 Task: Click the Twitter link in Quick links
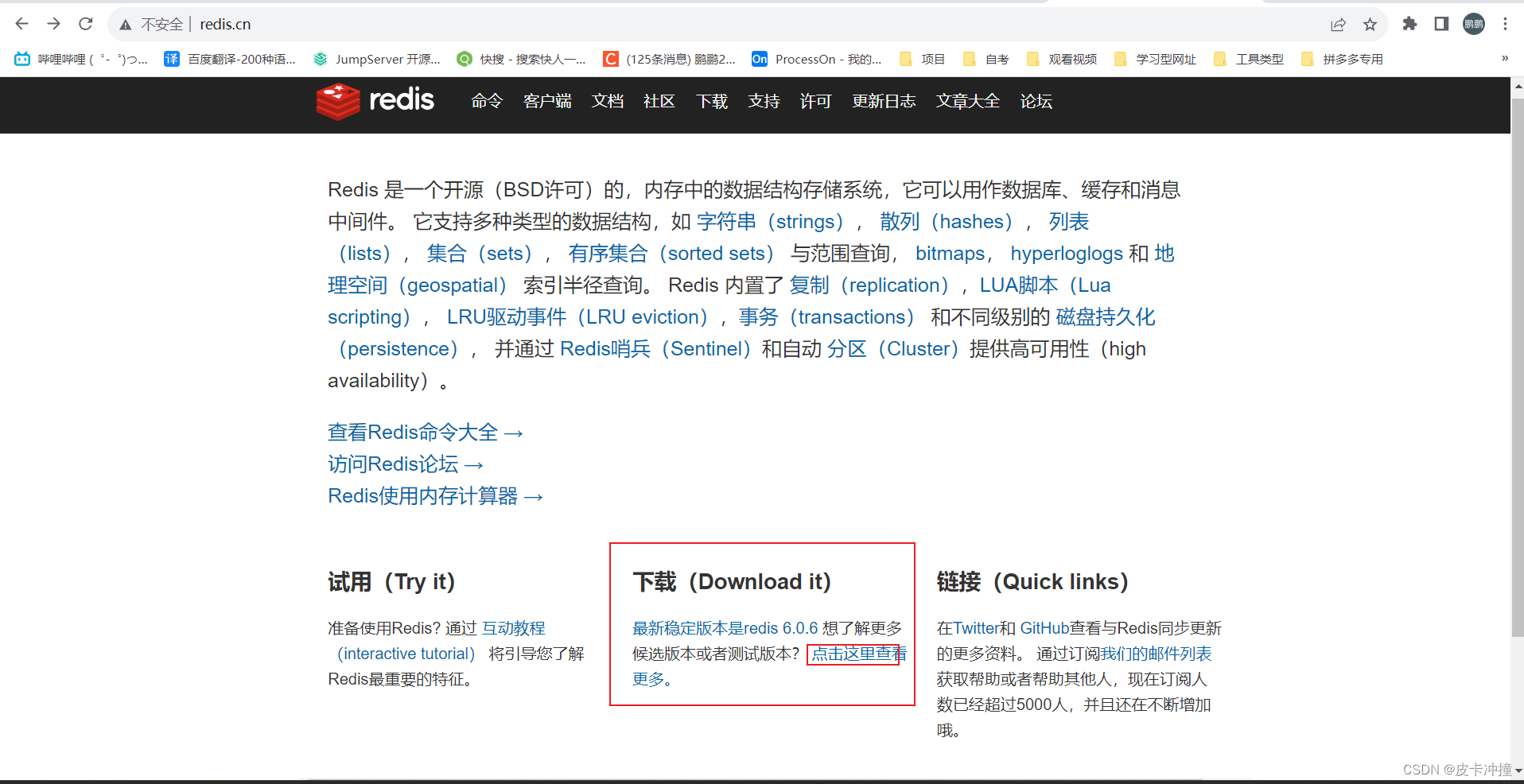point(976,628)
